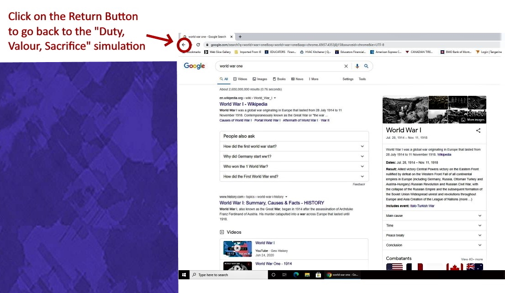Screen dimensions: 505x293
Task: Switch to the News results tab
Action: click(297, 79)
